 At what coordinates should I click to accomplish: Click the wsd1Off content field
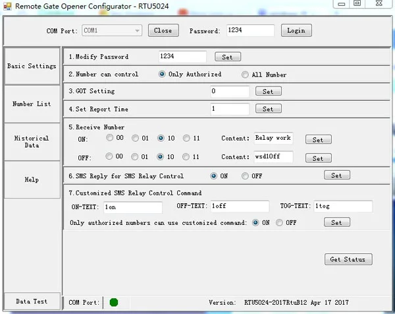(x=274, y=157)
